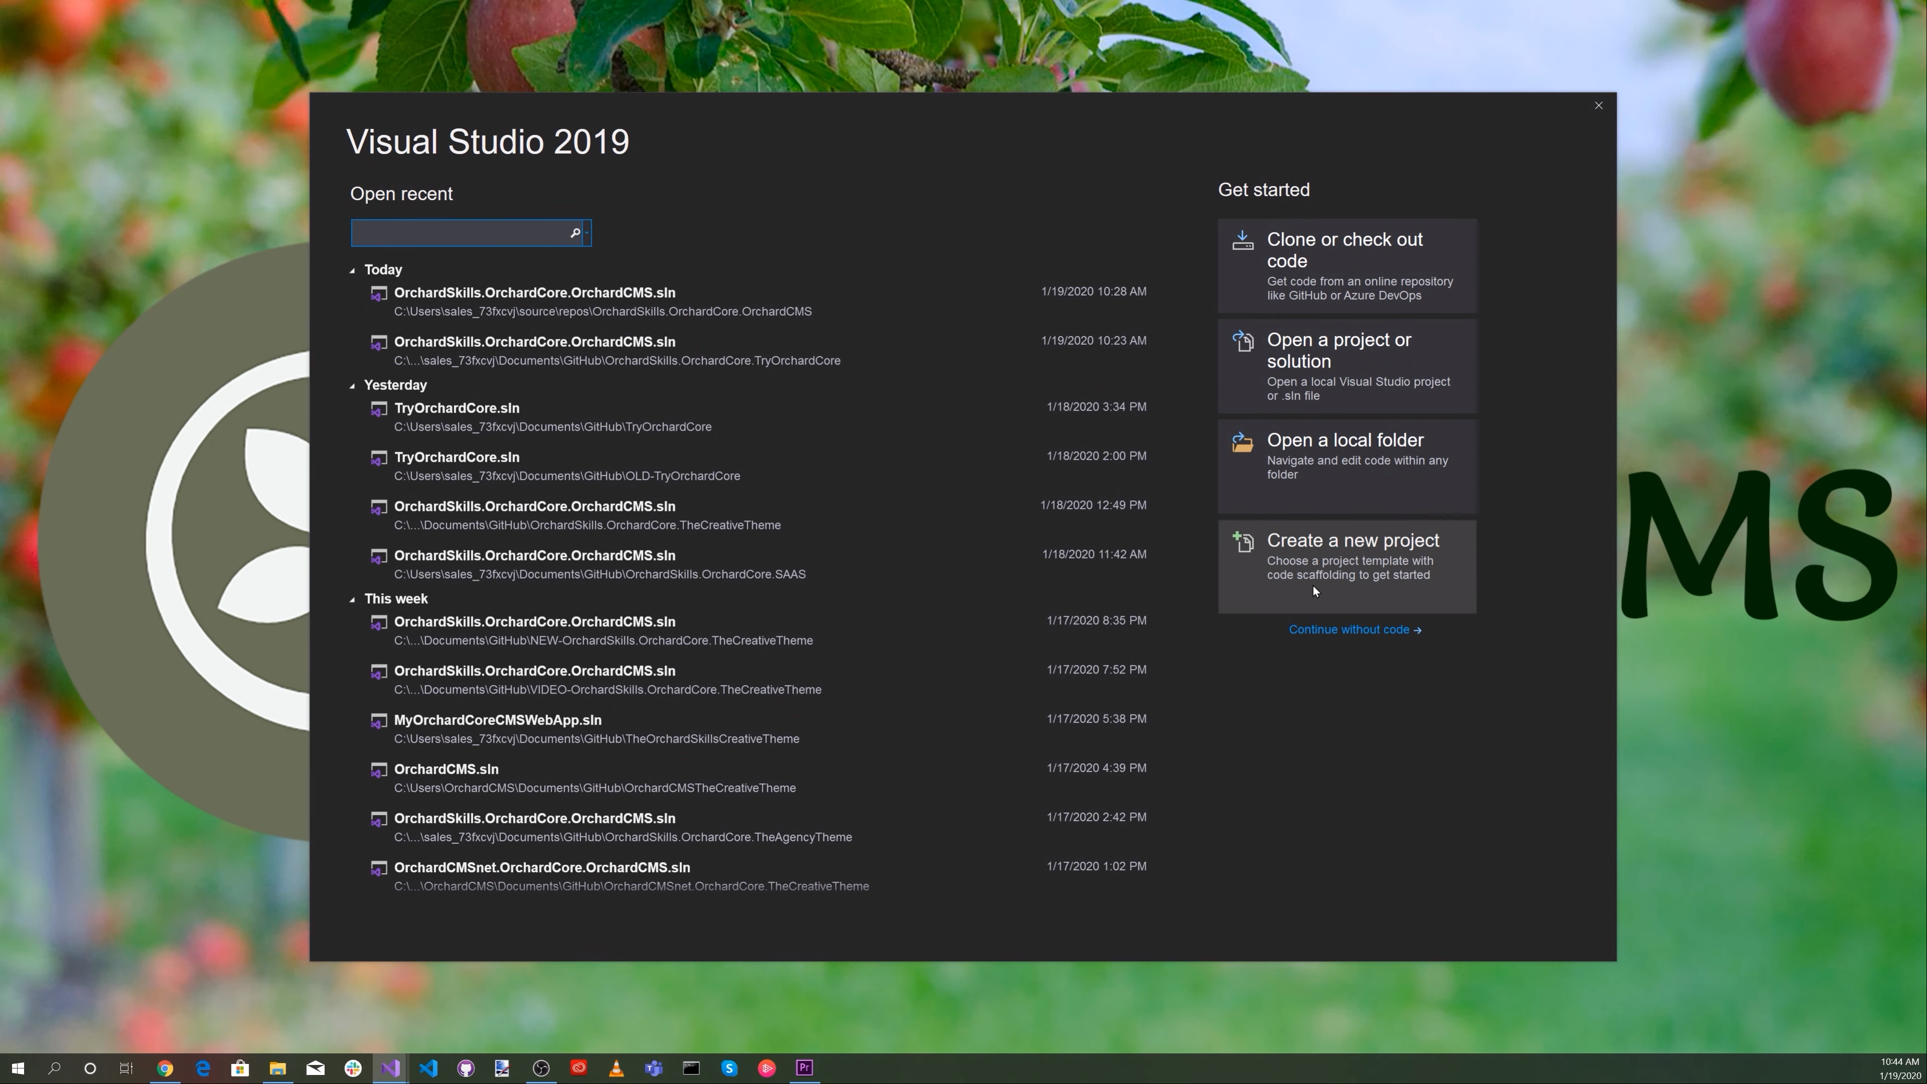The width and height of the screenshot is (1927, 1084).
Task: Open Windows Task View from the taskbar
Action: point(126,1068)
